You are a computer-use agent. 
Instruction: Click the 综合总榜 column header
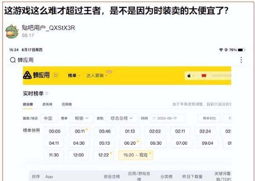pyautogui.click(x=112, y=176)
